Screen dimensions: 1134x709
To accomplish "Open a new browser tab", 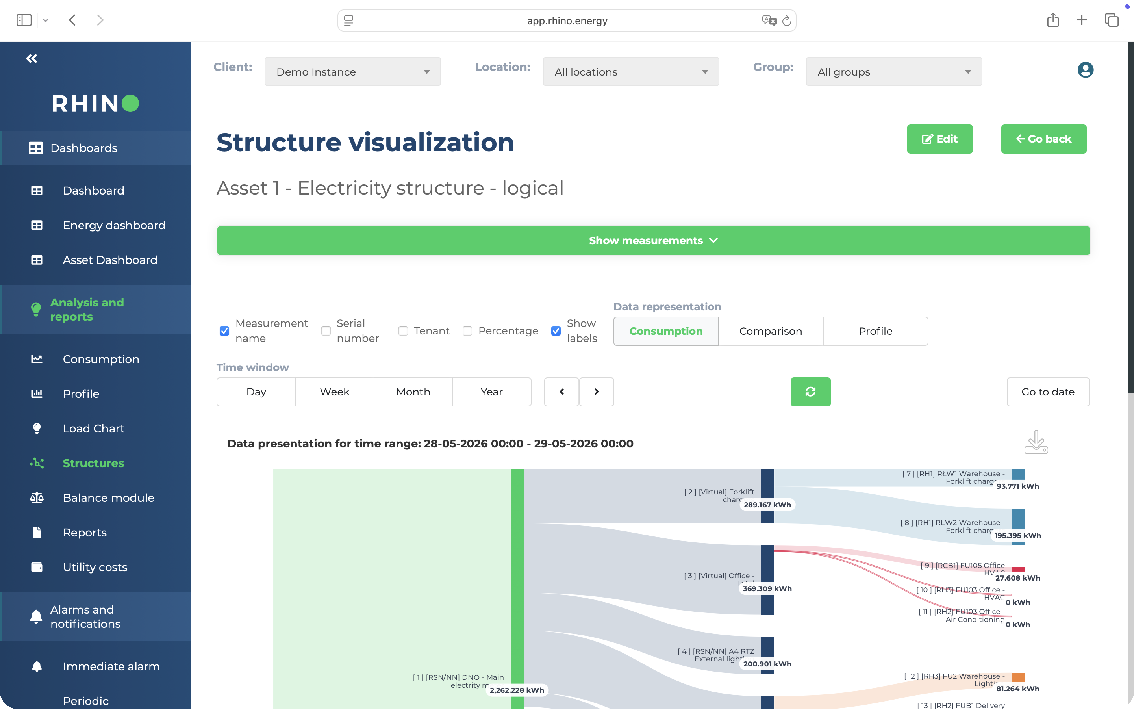I will (1082, 20).
